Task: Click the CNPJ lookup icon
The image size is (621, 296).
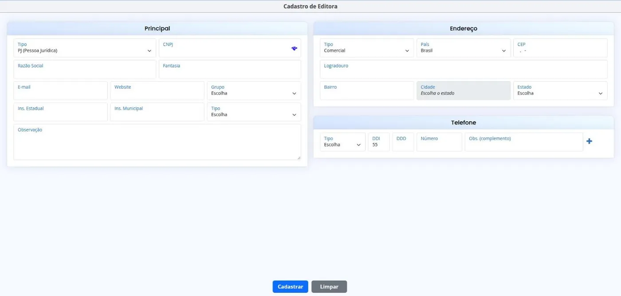Action: [x=294, y=48]
